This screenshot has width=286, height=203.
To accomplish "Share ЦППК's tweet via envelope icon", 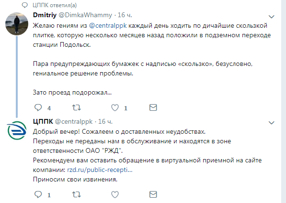I will (153, 194).
